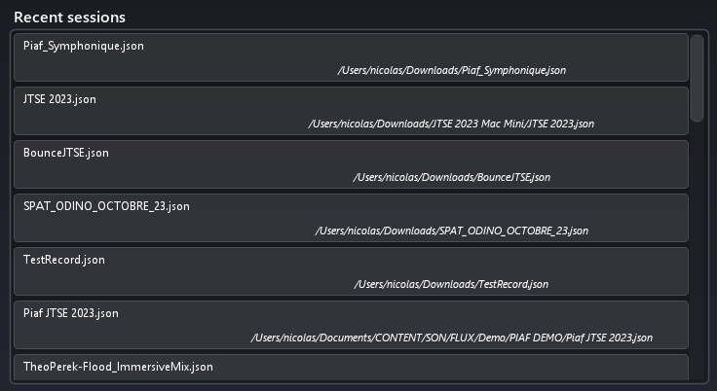717x391 pixels.
Task: Grab the recent sessions scrollbar thumb
Action: point(697,78)
